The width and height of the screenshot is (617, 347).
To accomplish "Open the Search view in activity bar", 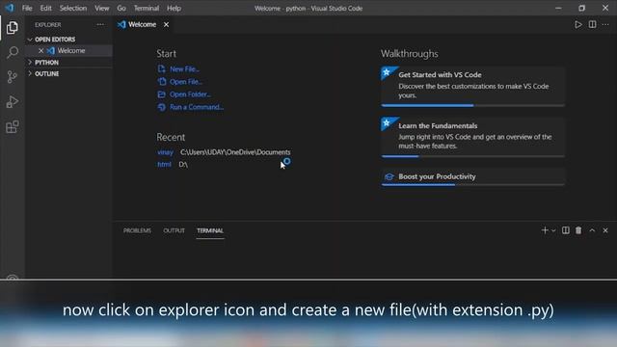I will pos(13,52).
